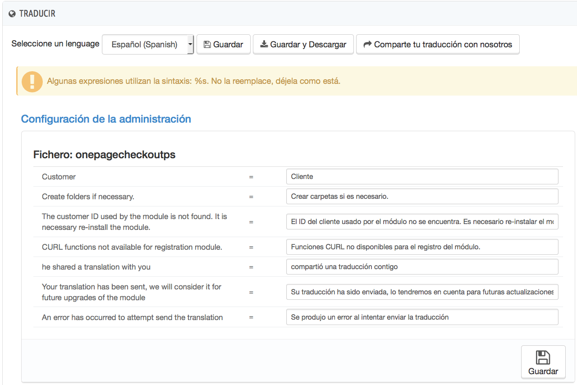Click the large floppy disk icon at bottom

point(543,357)
